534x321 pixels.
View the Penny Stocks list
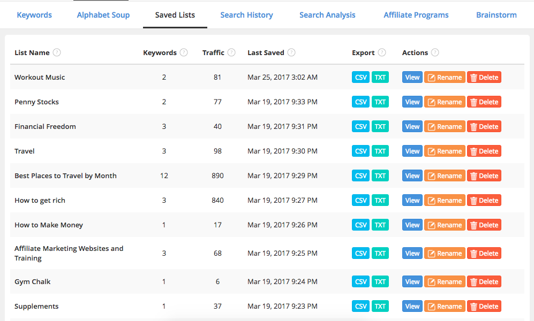point(412,102)
